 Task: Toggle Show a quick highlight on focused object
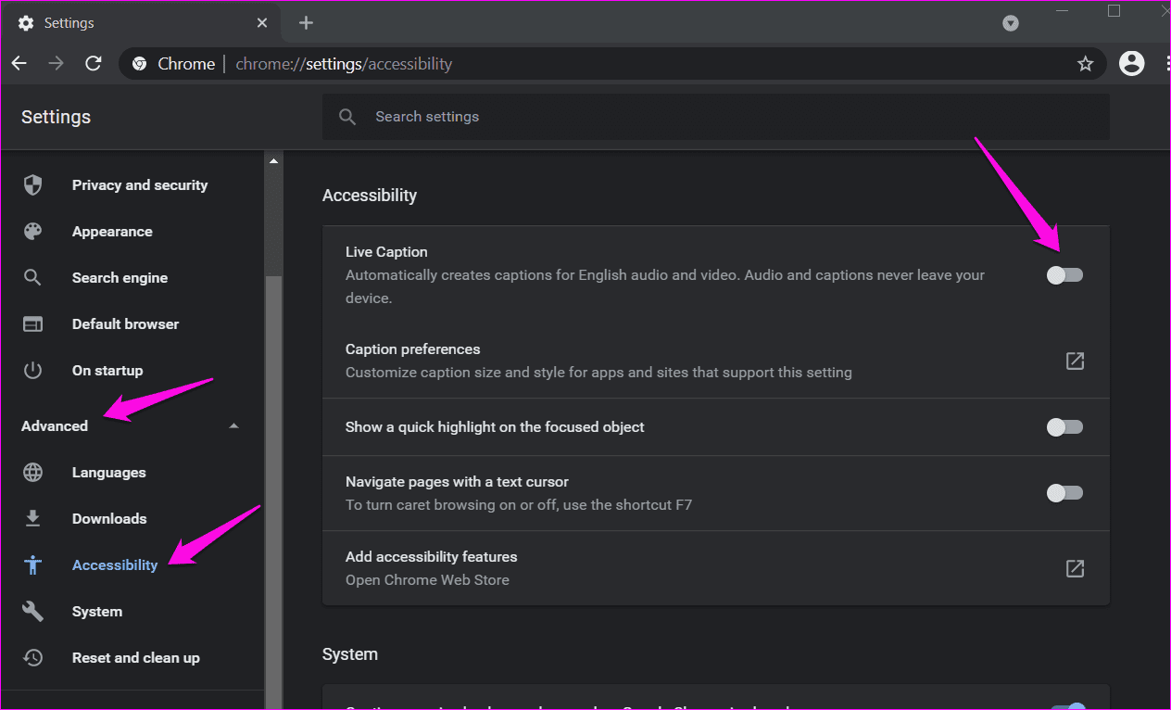[1064, 427]
